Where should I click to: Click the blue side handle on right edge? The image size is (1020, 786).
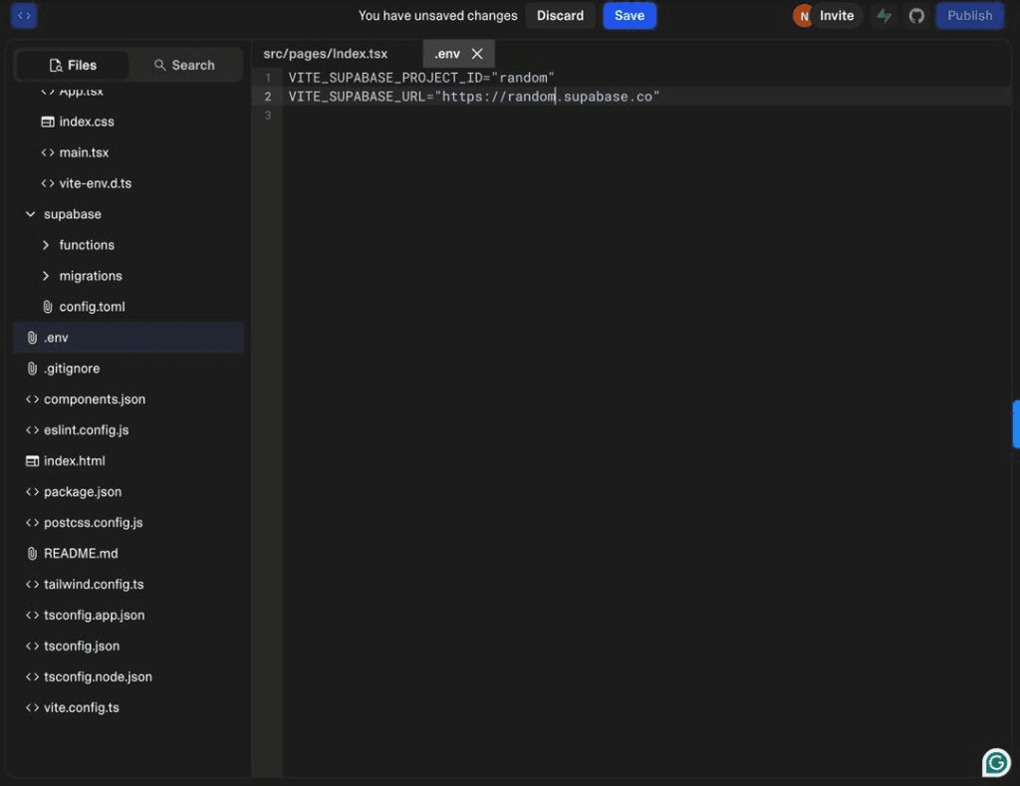1016,424
